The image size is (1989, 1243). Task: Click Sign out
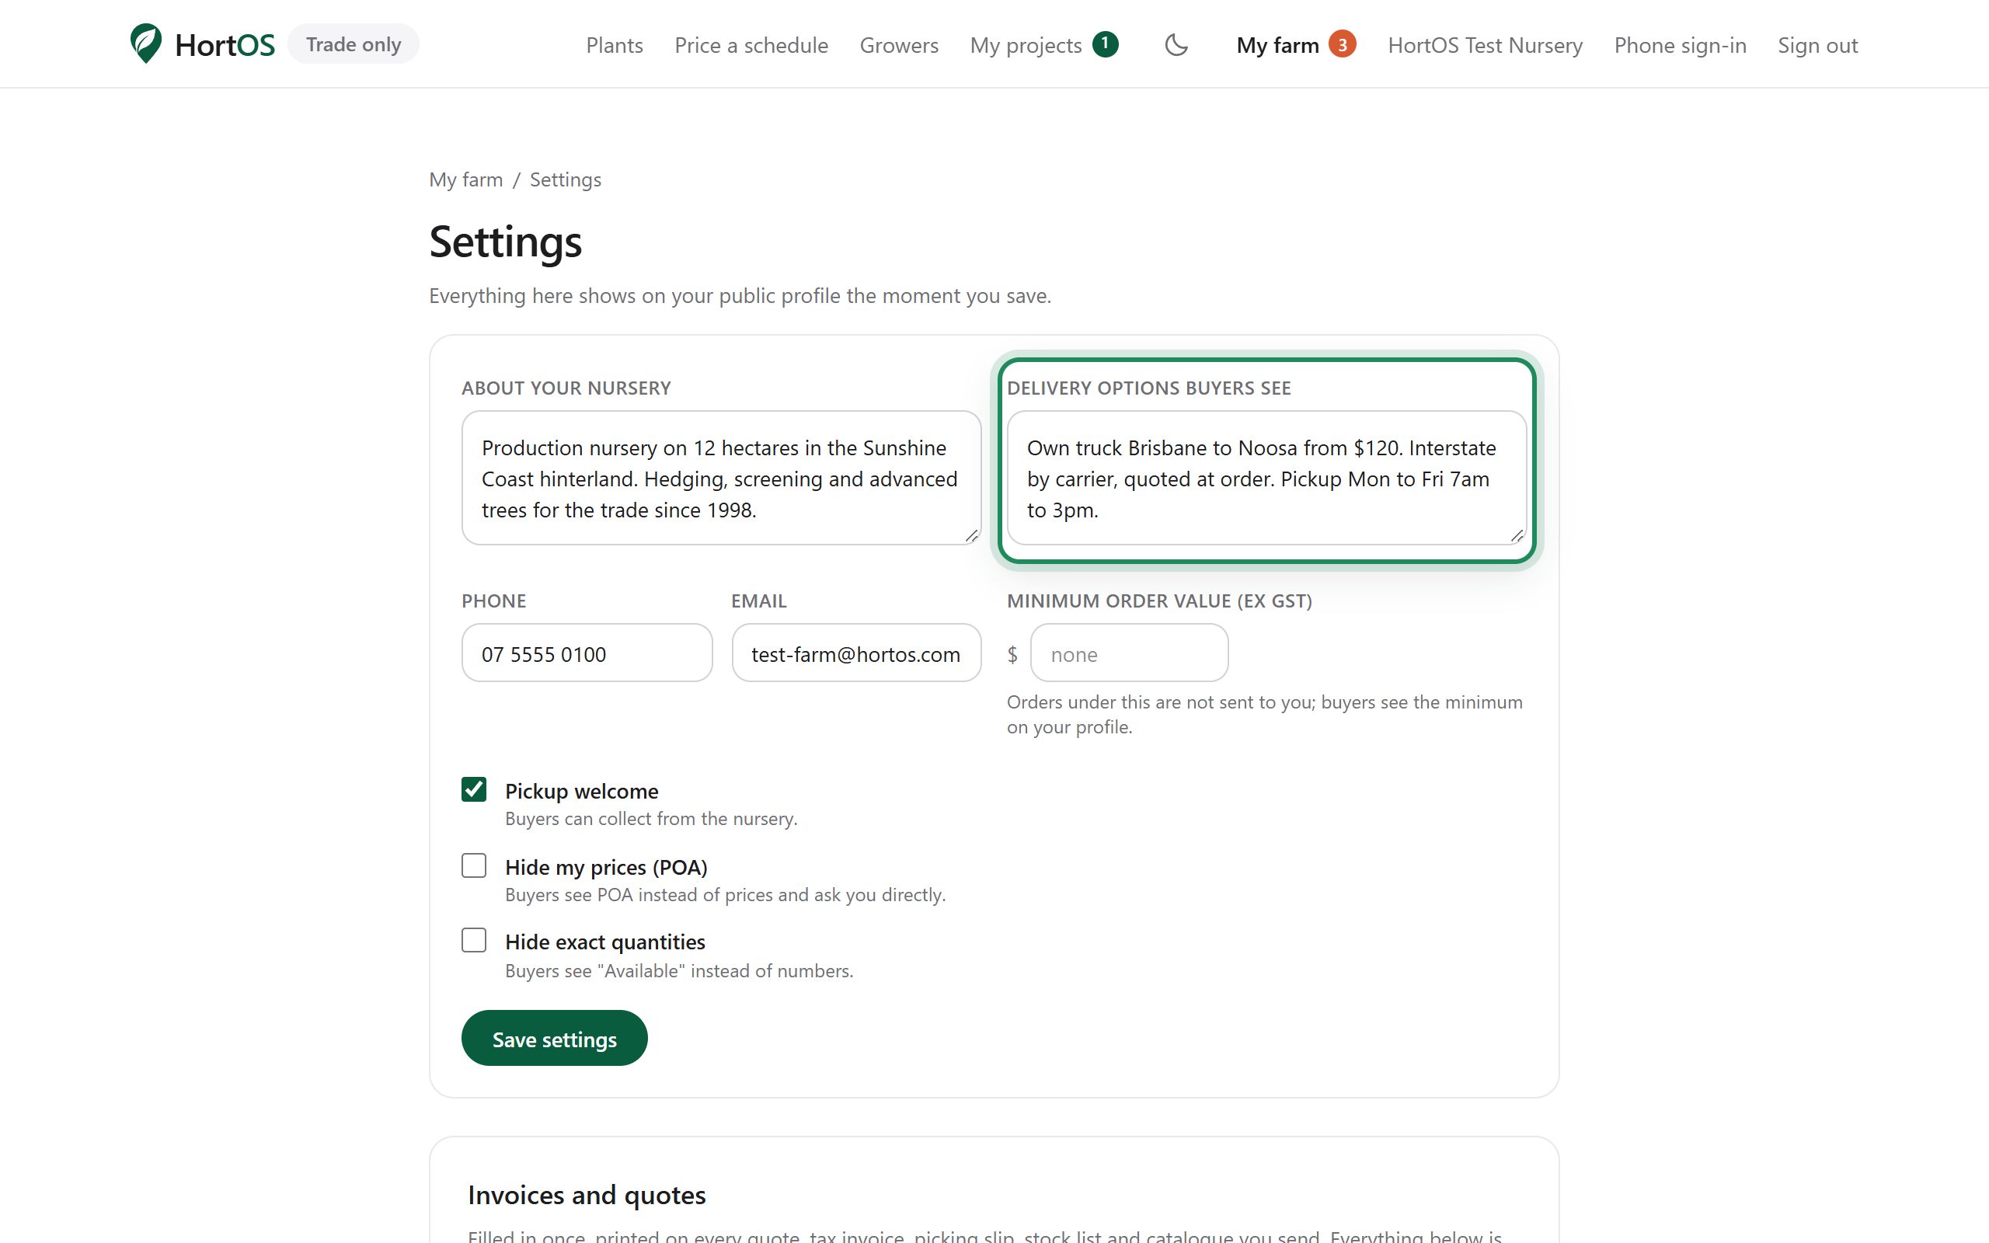click(x=1817, y=45)
